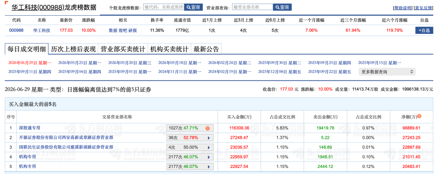Switch to 最新公告 tab
The height and width of the screenshot is (174, 437).
(206, 50)
